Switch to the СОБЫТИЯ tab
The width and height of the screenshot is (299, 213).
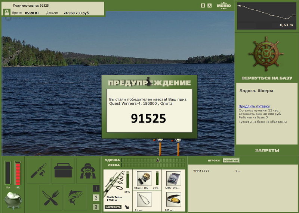231,160
